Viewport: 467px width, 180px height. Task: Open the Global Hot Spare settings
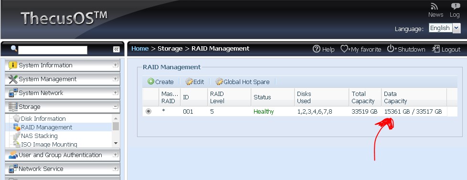click(x=243, y=82)
